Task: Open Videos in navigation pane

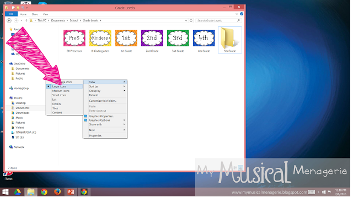Action: point(18,128)
